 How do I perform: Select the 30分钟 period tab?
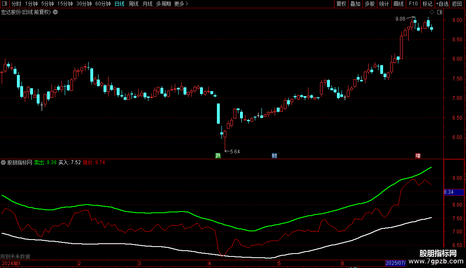coord(84,4)
